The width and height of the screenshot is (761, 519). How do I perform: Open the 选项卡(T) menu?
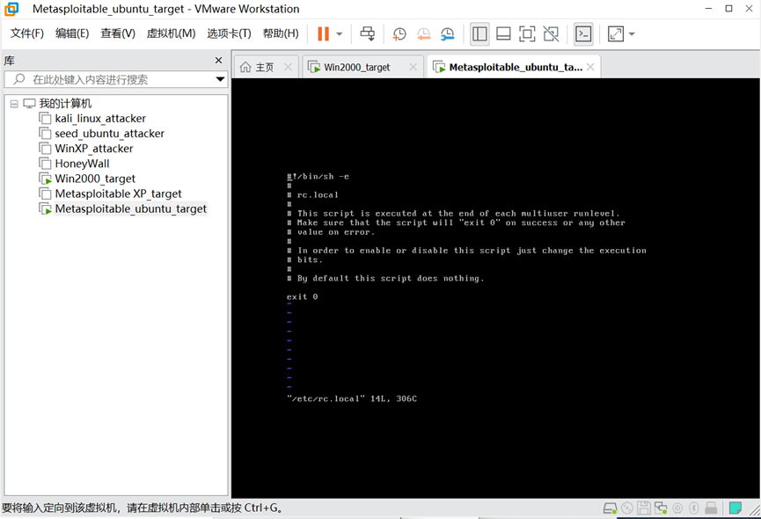[229, 33]
